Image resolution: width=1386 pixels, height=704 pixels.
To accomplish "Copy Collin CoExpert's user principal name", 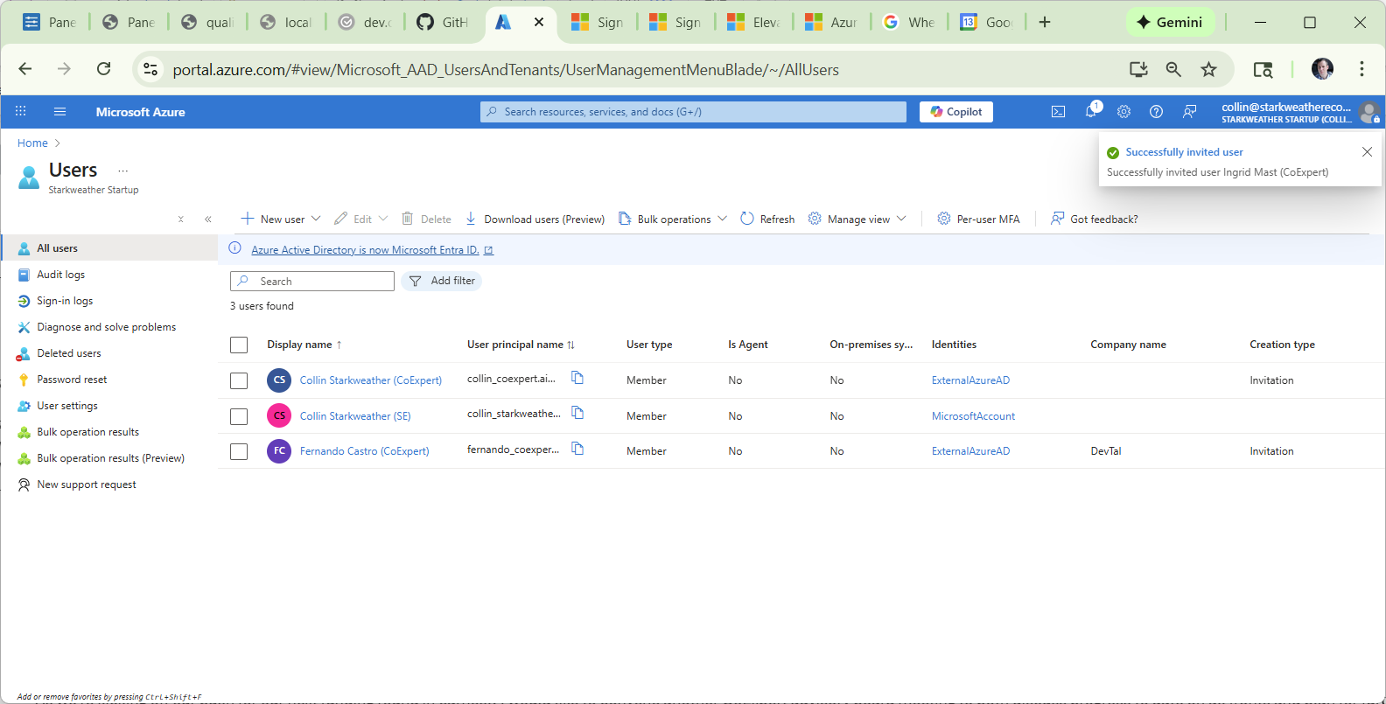I will click(x=577, y=378).
